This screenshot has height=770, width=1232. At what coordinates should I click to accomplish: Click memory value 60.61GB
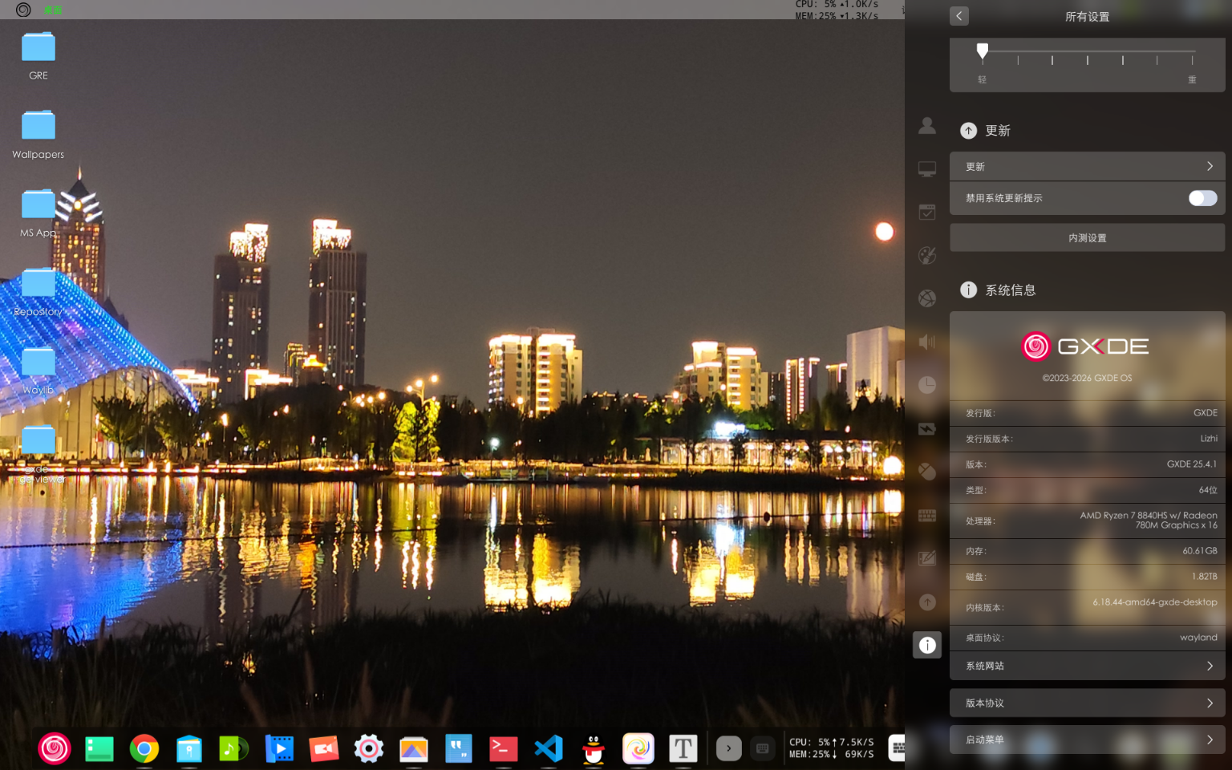click(1200, 551)
